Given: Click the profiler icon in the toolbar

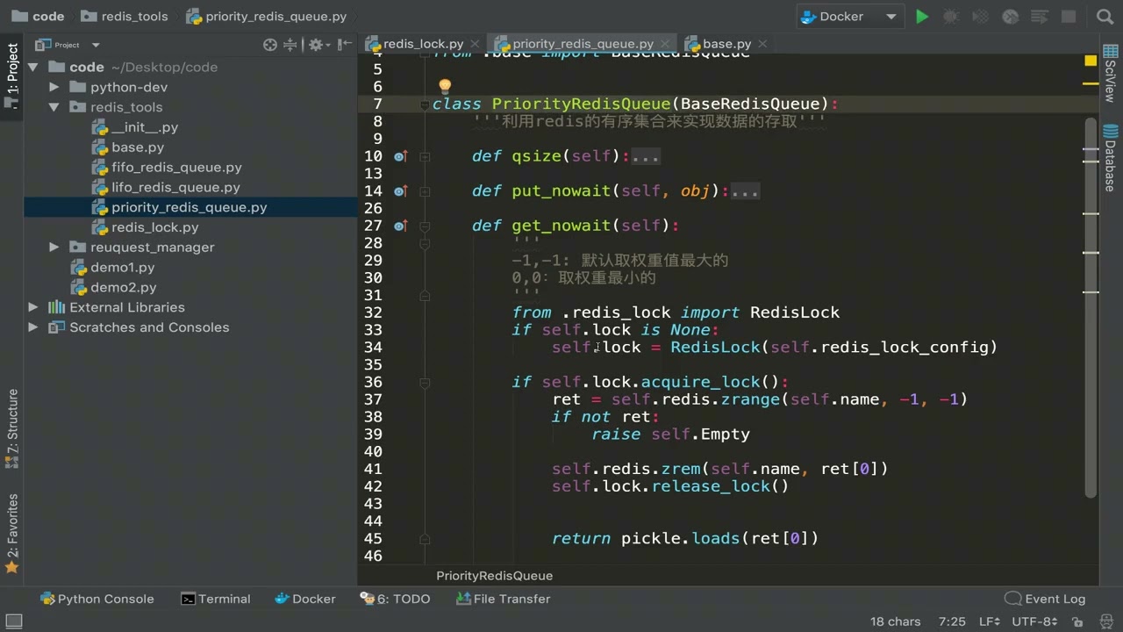Looking at the screenshot, I should point(1011,17).
